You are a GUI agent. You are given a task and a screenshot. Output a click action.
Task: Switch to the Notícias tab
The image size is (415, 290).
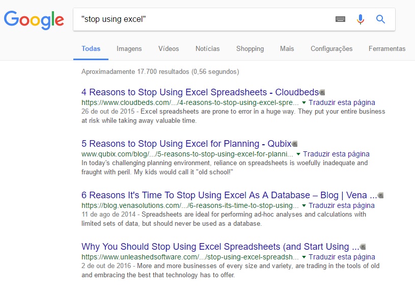208,49
